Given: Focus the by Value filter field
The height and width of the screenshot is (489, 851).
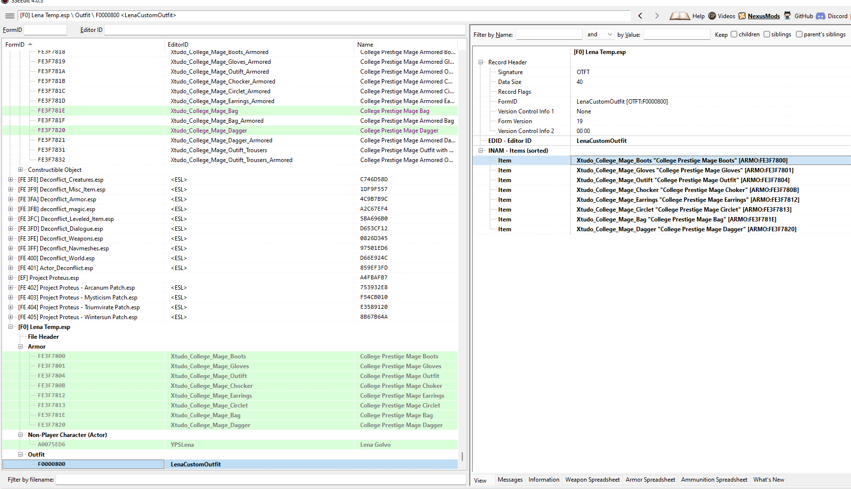Looking at the screenshot, I should pyautogui.click(x=677, y=34).
